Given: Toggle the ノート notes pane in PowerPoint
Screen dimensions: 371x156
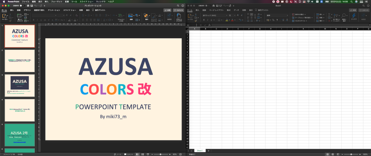Looking at the screenshot, I should pos(118,154).
